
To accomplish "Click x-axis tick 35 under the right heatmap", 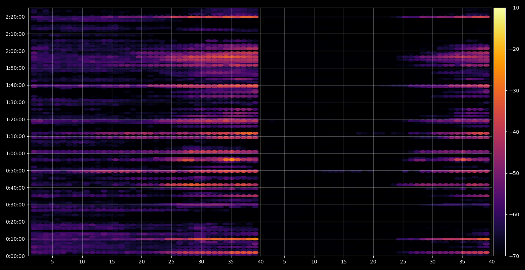I will pos(462,262).
